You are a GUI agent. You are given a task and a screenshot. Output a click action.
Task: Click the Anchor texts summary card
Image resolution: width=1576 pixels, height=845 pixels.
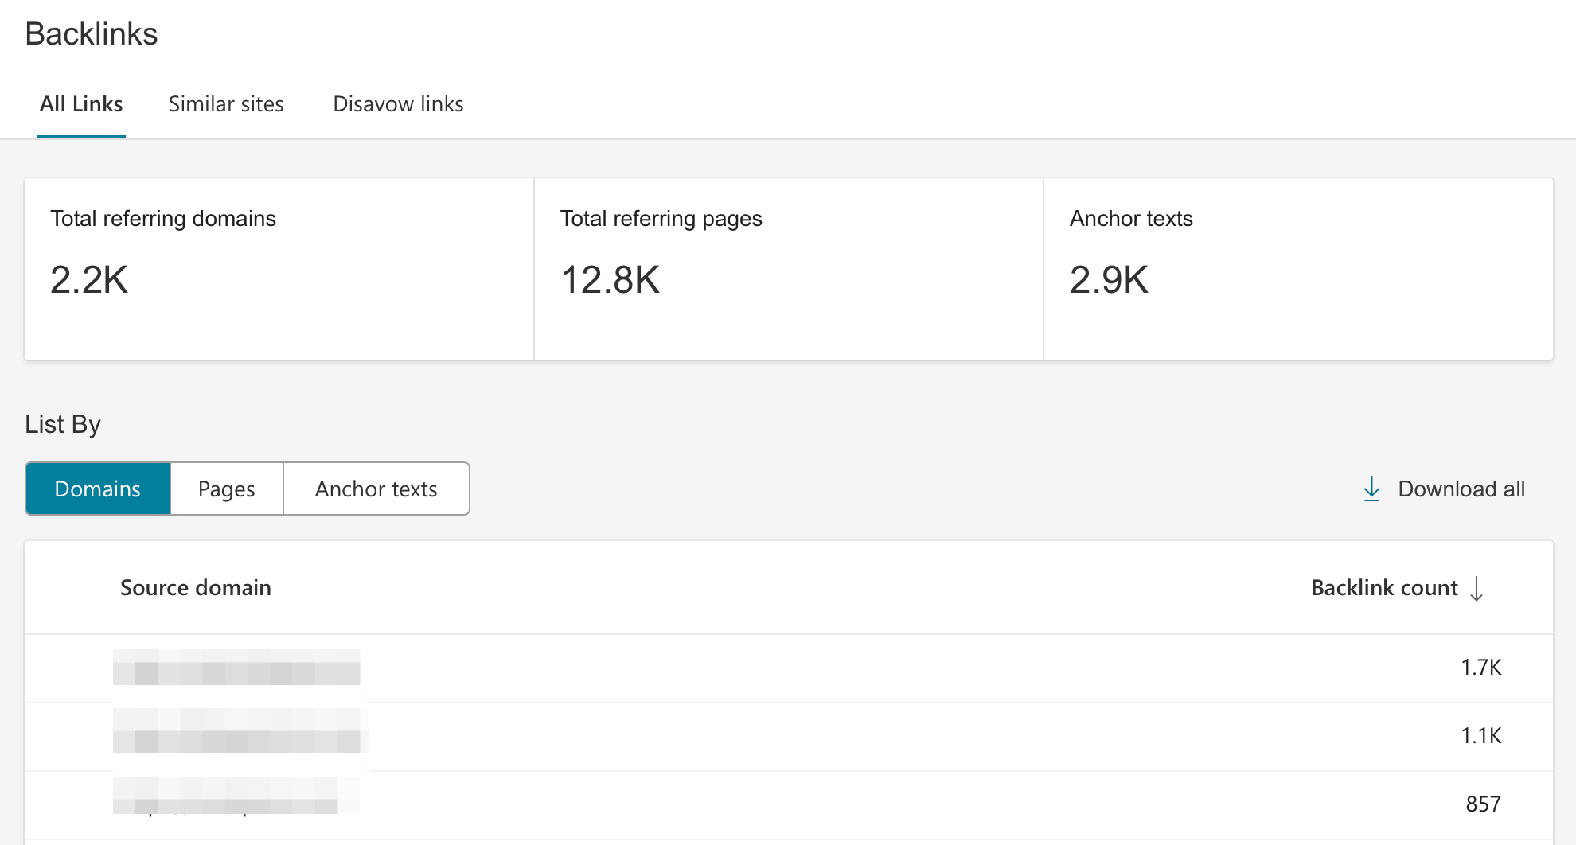coord(1297,268)
